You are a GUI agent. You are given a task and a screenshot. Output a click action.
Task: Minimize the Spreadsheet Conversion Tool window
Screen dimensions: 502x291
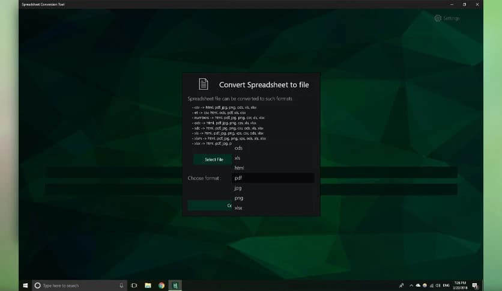[452, 4]
